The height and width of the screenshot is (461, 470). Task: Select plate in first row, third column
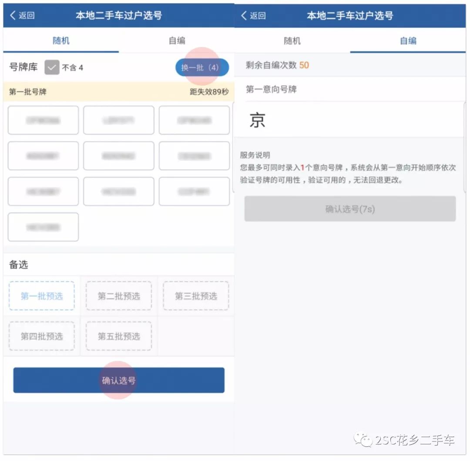[194, 120]
